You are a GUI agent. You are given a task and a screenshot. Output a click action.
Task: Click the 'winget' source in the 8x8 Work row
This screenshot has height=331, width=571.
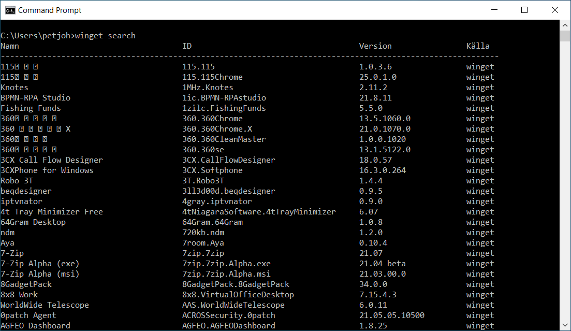pos(480,295)
